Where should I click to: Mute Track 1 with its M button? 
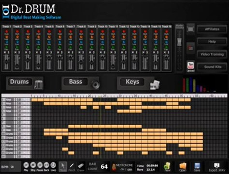pyautogui.click(x=5, y=53)
